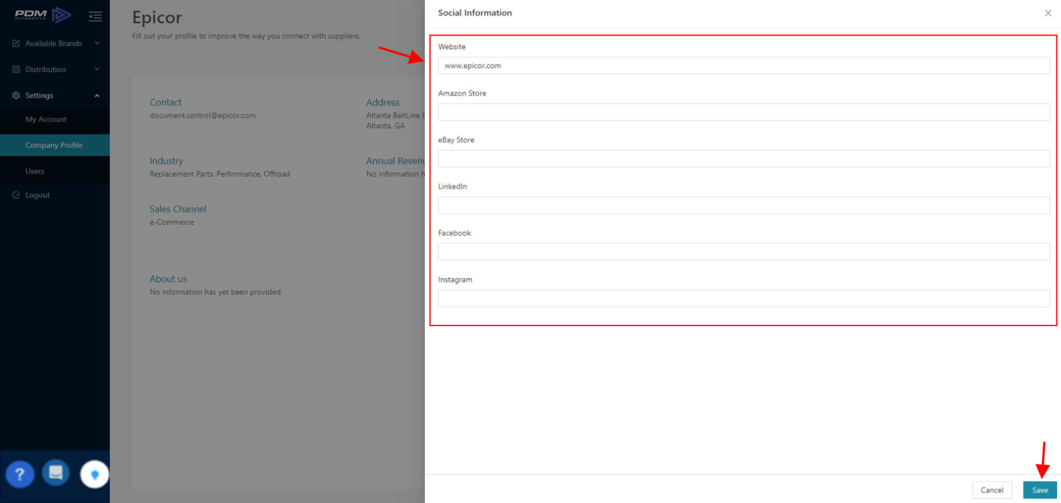Open help with the question mark button
Image resolution: width=1061 pixels, height=503 pixels.
point(20,474)
